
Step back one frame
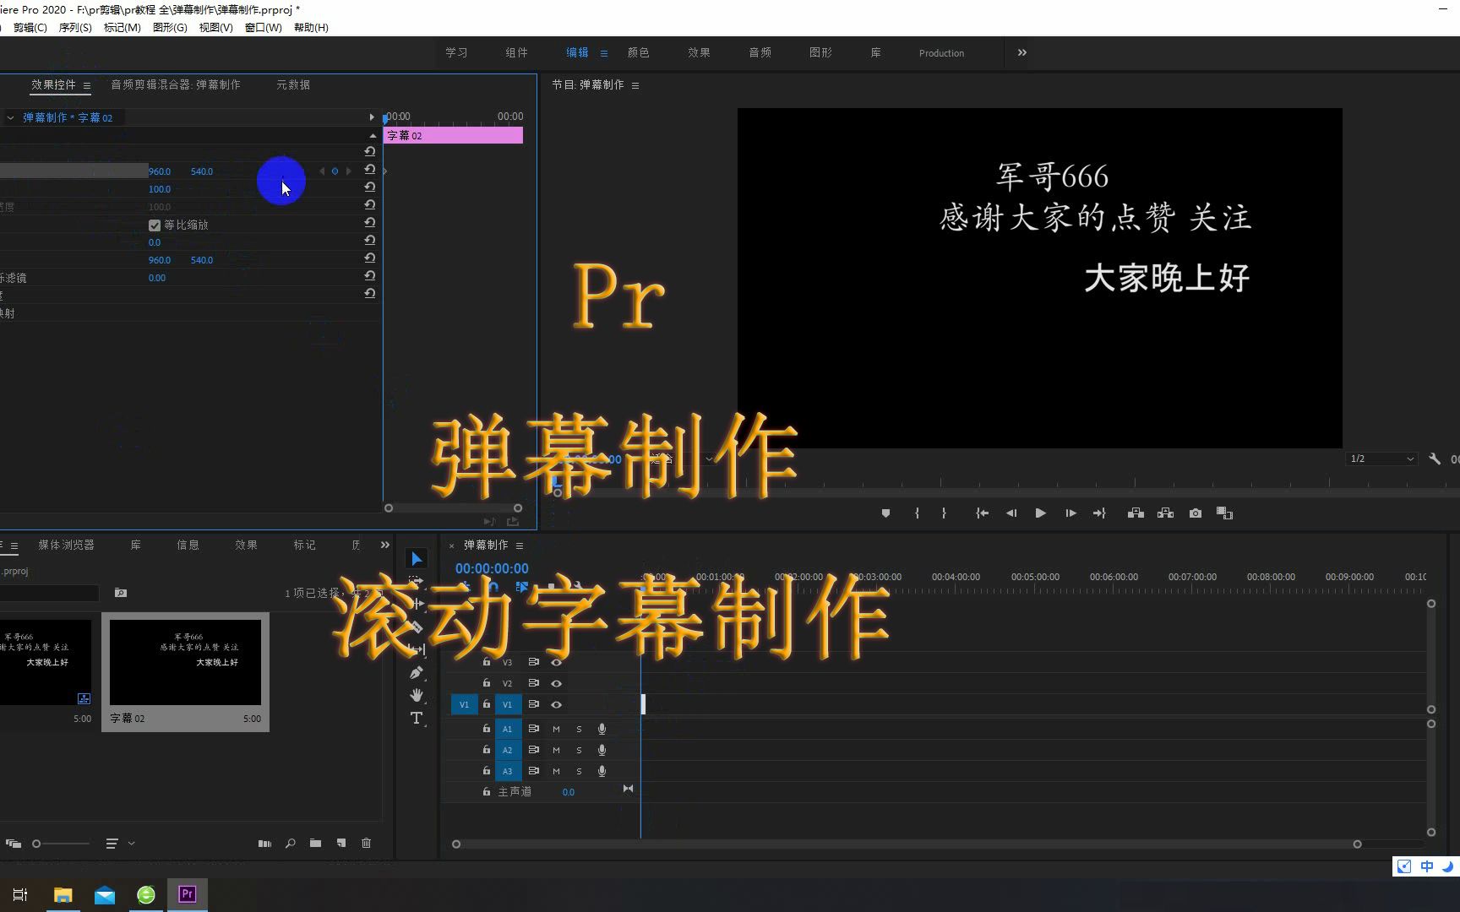pyautogui.click(x=1011, y=513)
